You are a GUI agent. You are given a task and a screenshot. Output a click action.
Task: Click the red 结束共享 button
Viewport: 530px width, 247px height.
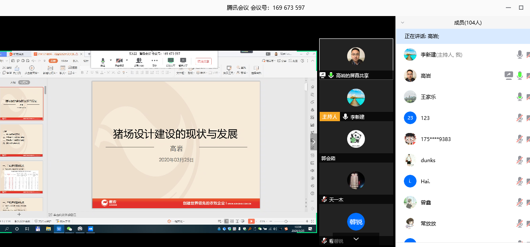204,61
